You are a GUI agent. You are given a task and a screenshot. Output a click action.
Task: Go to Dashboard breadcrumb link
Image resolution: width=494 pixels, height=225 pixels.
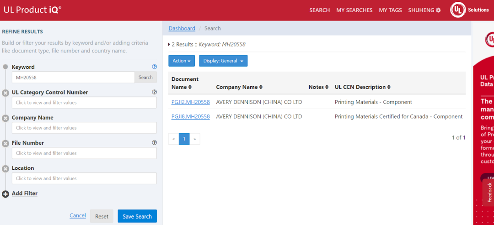(182, 28)
